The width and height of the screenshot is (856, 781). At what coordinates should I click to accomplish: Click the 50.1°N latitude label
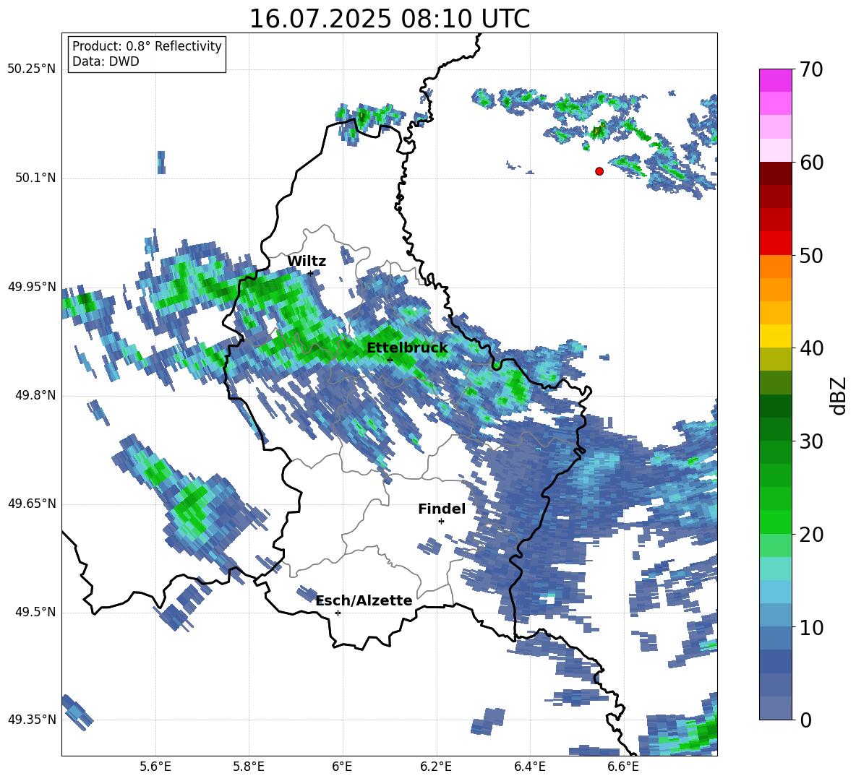pos(35,178)
